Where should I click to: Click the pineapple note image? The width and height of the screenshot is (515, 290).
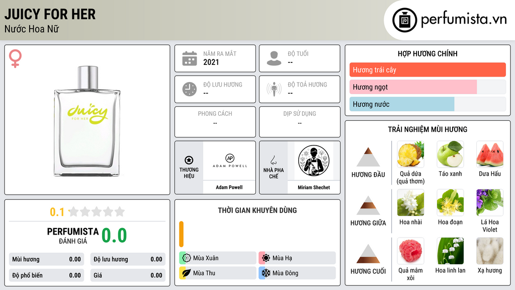click(410, 154)
